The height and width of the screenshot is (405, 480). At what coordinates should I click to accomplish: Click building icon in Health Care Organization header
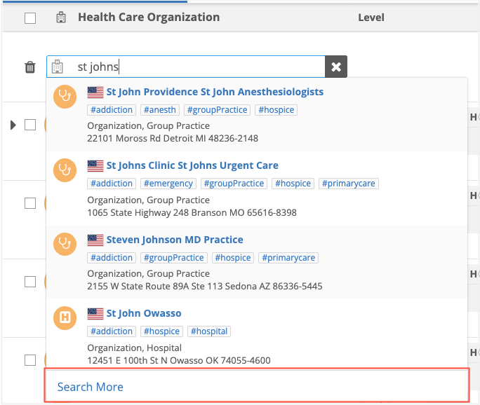click(x=61, y=18)
